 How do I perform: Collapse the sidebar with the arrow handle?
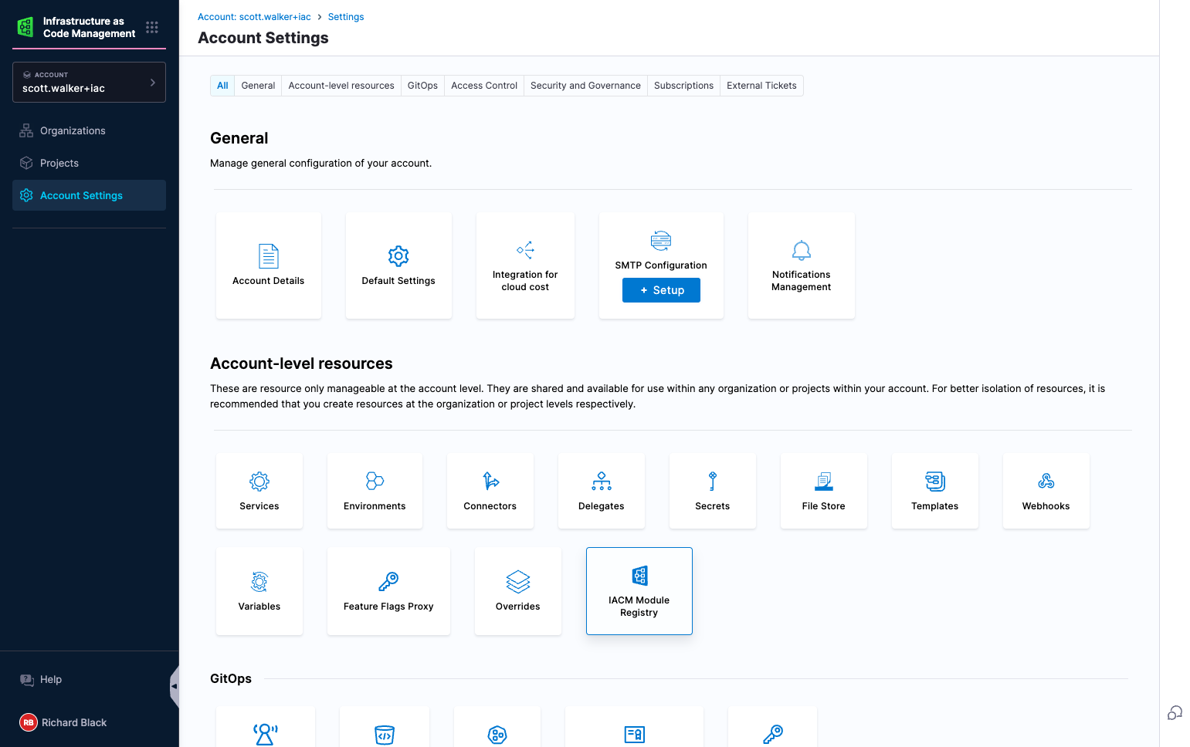tap(175, 686)
